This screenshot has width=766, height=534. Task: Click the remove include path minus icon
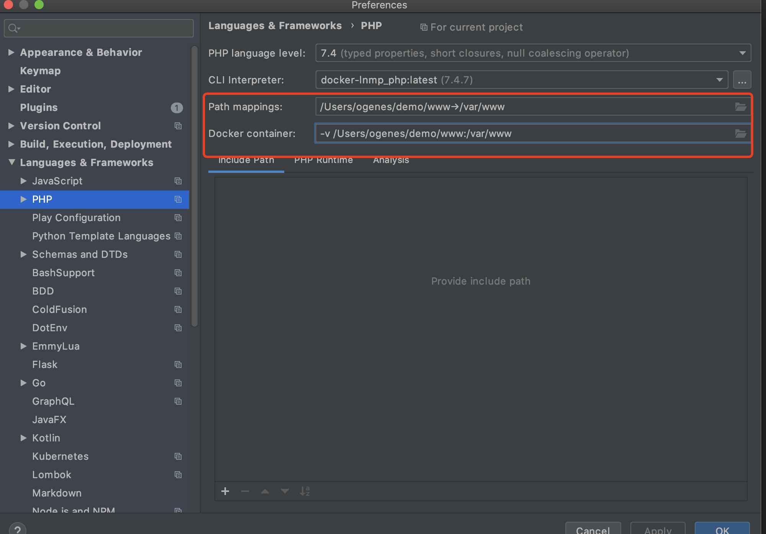tap(245, 491)
